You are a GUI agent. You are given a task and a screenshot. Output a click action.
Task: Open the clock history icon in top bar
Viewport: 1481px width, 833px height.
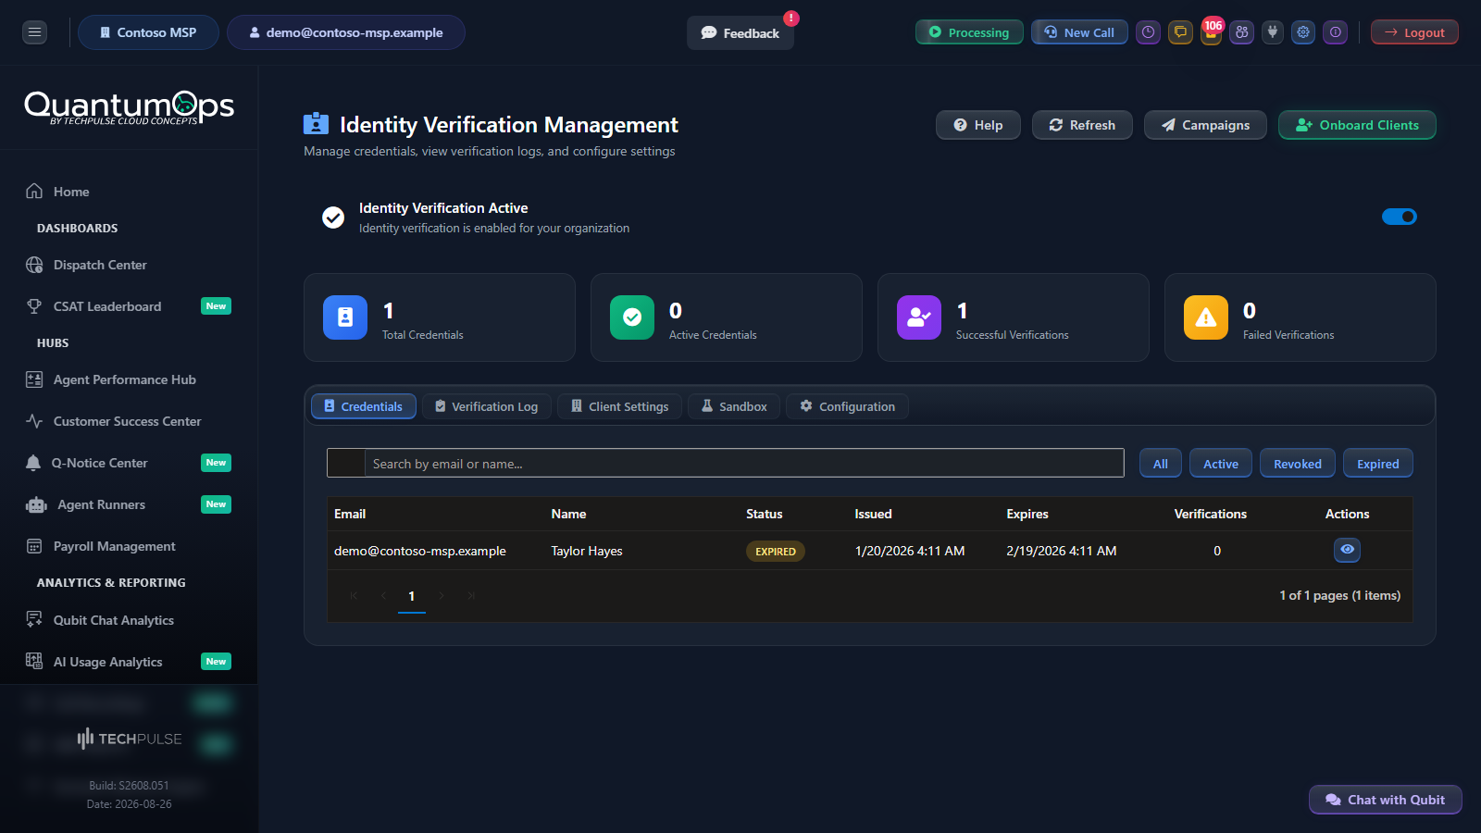point(1149,32)
